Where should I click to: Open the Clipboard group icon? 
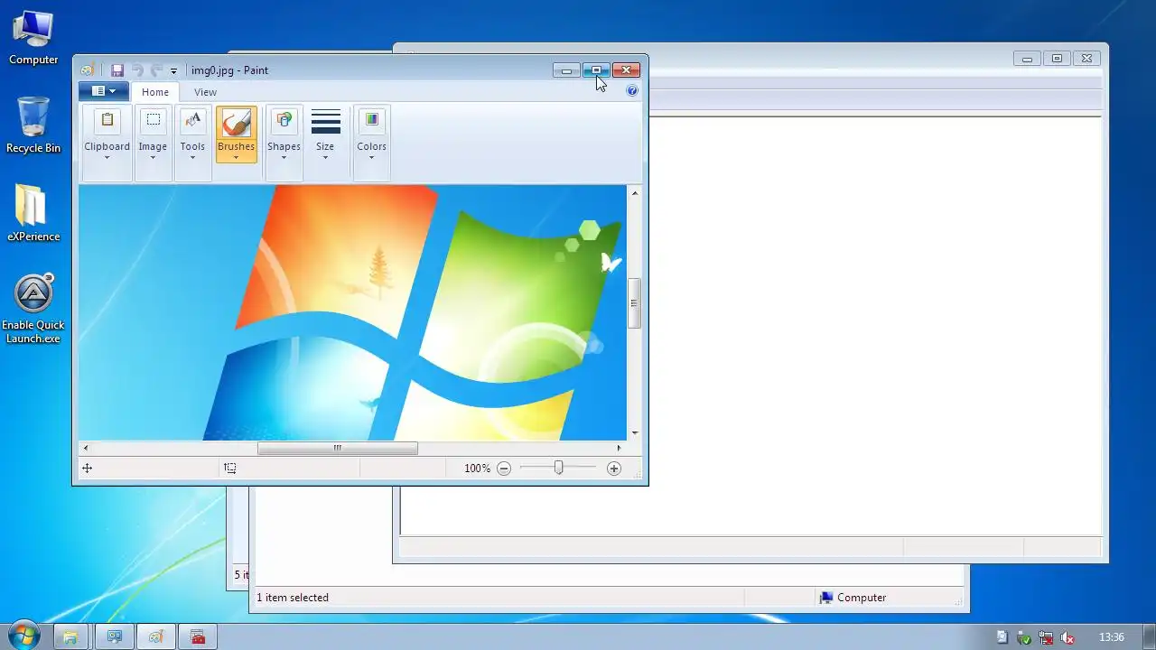tap(107, 121)
